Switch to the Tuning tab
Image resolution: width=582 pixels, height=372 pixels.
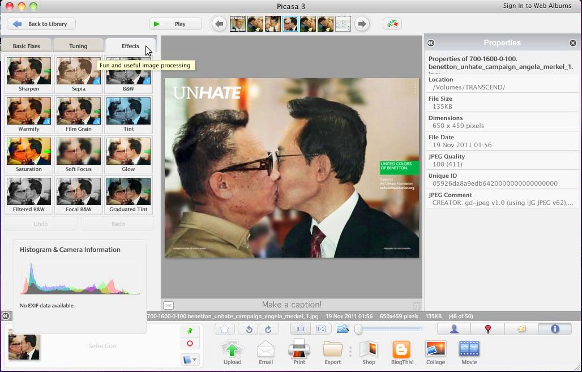(78, 46)
